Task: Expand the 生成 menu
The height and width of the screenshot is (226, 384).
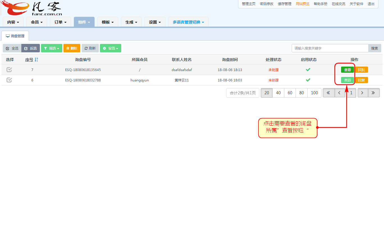Action: click(x=131, y=22)
